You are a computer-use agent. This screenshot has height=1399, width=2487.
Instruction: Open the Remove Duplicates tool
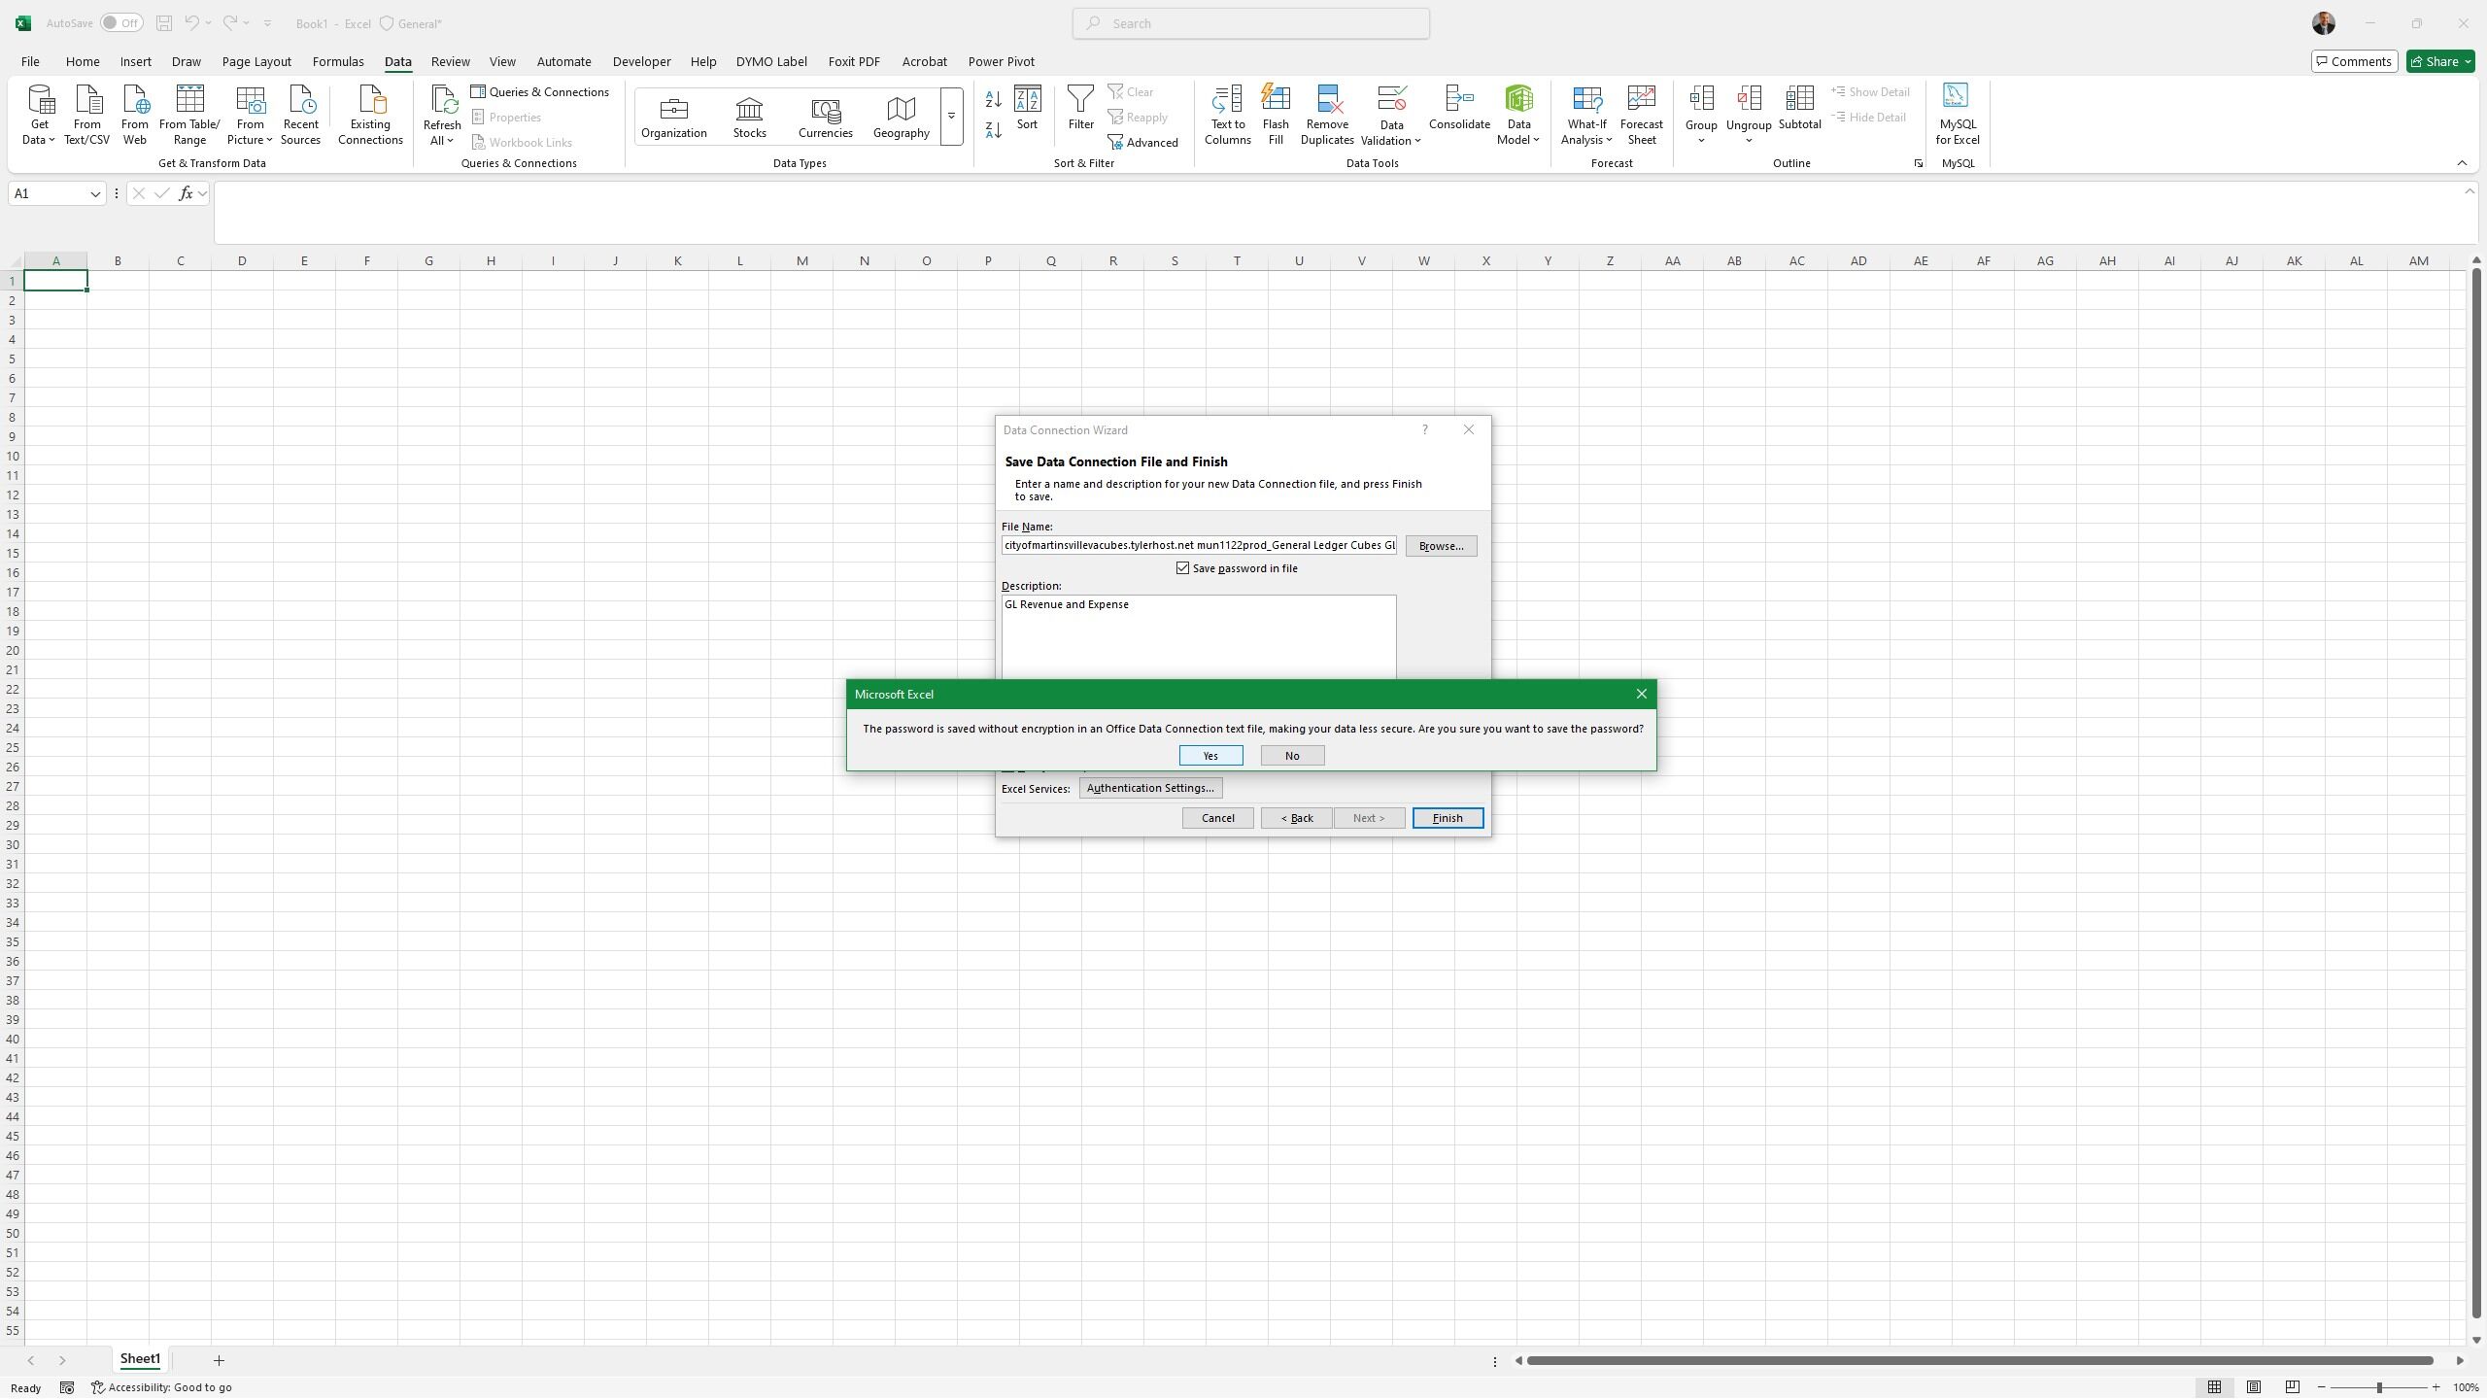pyautogui.click(x=1327, y=115)
